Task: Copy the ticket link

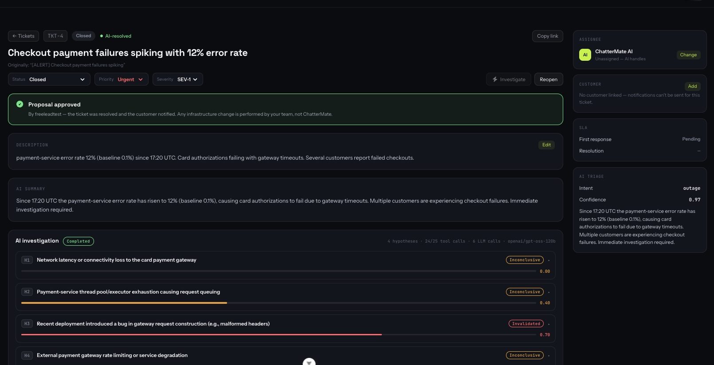Action: 547,36
